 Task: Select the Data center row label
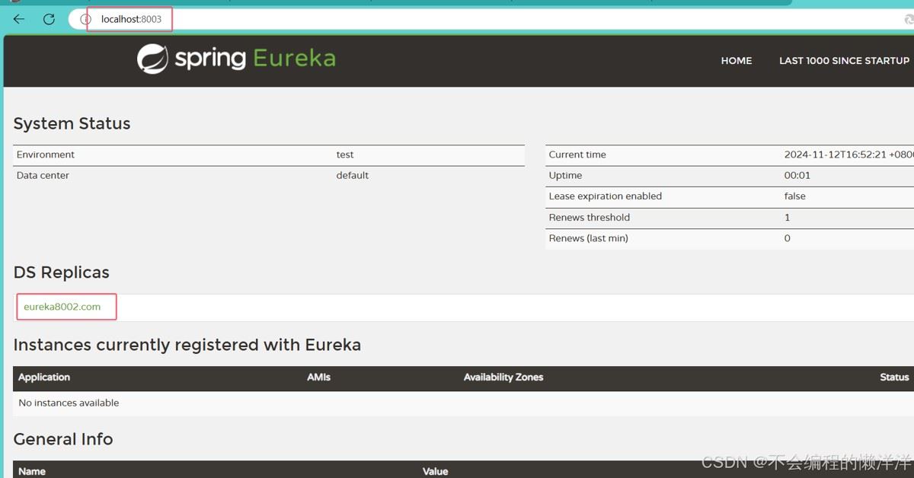[43, 175]
